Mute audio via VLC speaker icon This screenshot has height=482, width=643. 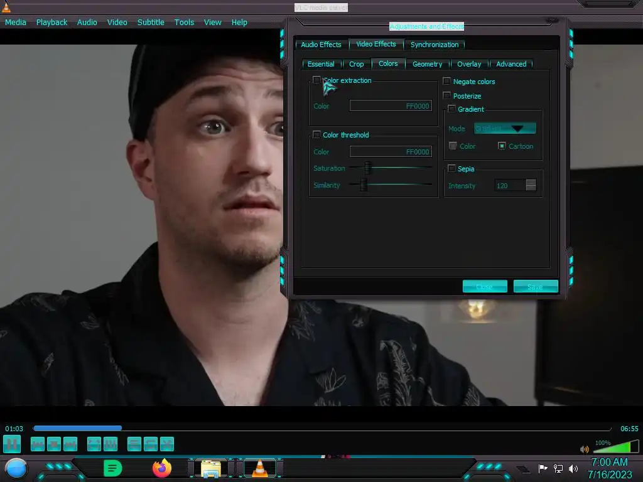tap(585, 449)
